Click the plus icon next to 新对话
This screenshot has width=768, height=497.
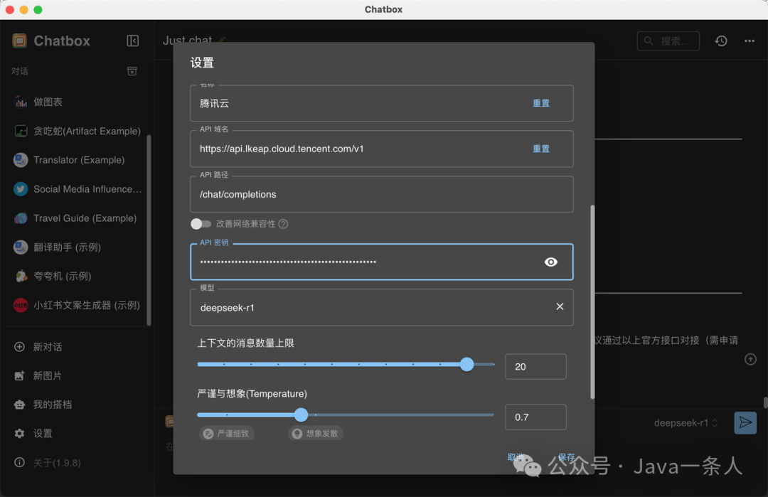tap(20, 347)
